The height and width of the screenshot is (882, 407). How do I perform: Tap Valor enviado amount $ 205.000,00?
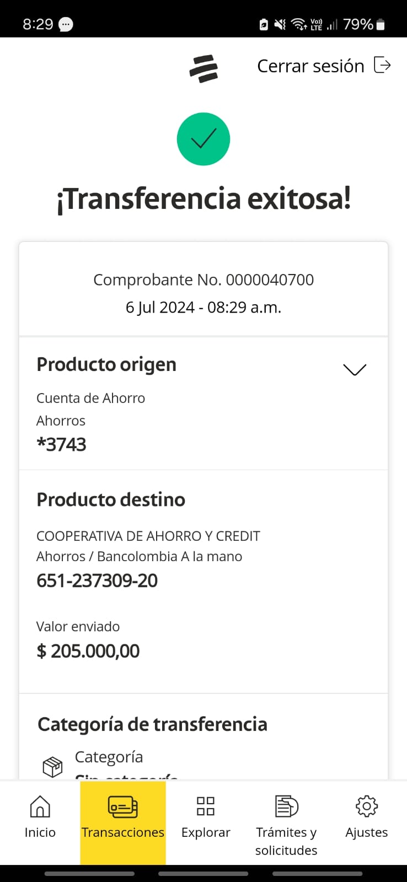pos(88,651)
